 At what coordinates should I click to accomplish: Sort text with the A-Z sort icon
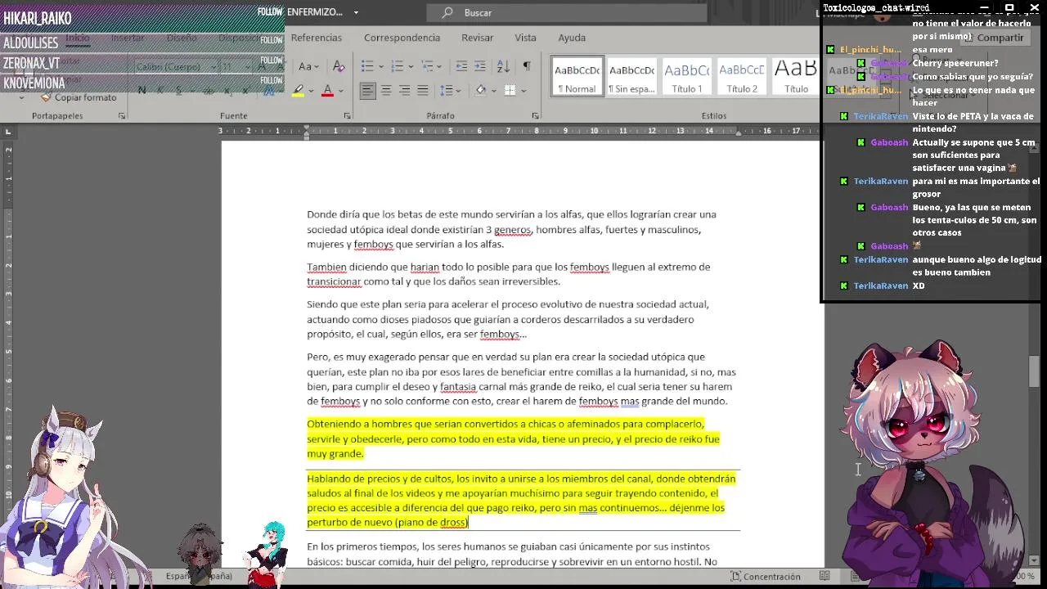(503, 66)
